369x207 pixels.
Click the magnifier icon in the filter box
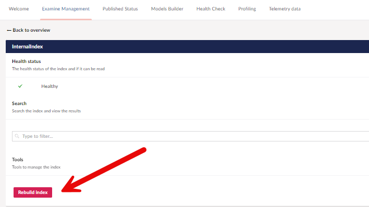tap(17, 136)
